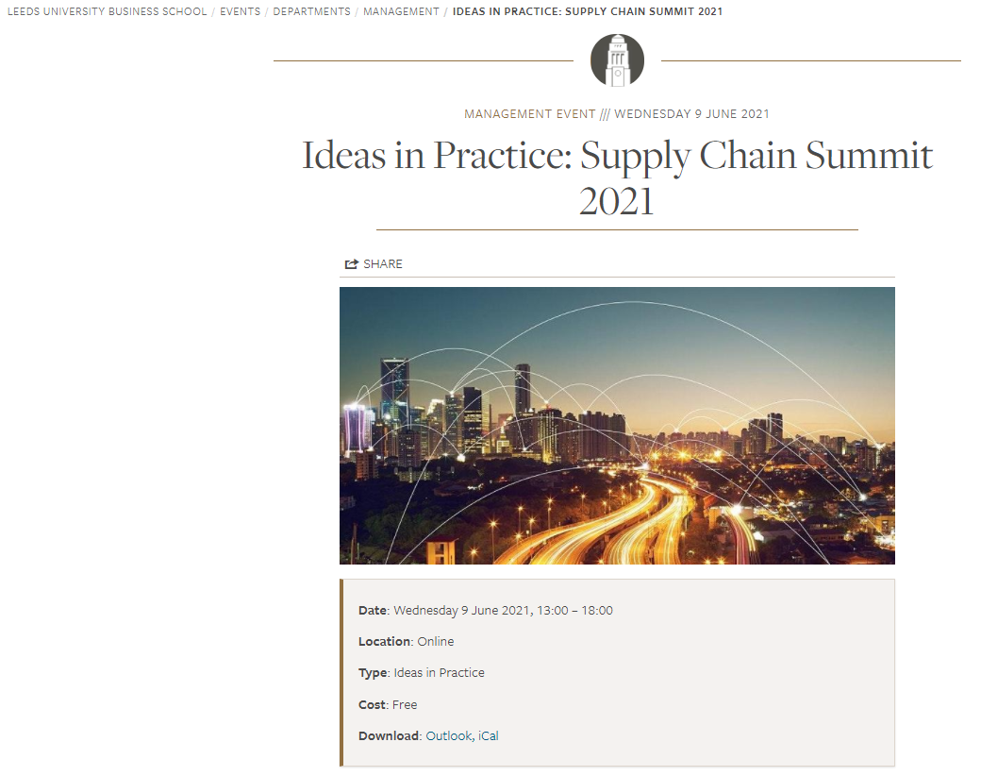Click the bold current-page breadcrumb item
Screen dimensions: 981x776
click(588, 11)
